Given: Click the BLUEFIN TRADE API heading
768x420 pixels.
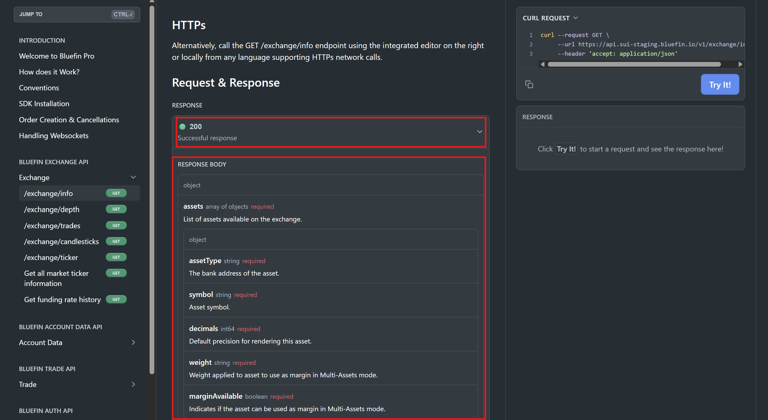Looking at the screenshot, I should (x=47, y=369).
